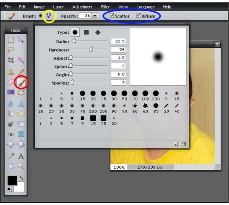Image resolution: width=229 pixels, height=205 pixels.
Task: Open the Image menu
Action: coord(39,7)
